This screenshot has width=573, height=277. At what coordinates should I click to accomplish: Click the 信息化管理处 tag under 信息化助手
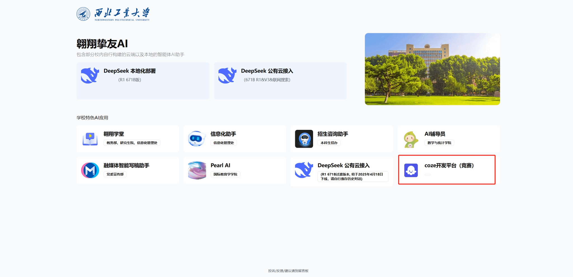224,143
